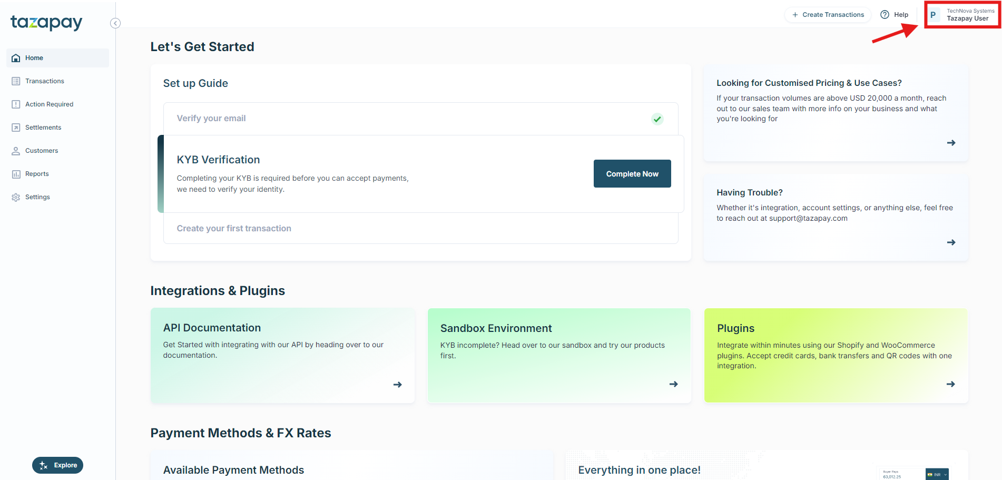The width and height of the screenshot is (1002, 480).
Task: Click the Having Trouble? heading
Action: (x=749, y=193)
